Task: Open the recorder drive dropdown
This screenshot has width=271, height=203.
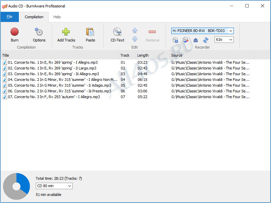Action: 230,31
